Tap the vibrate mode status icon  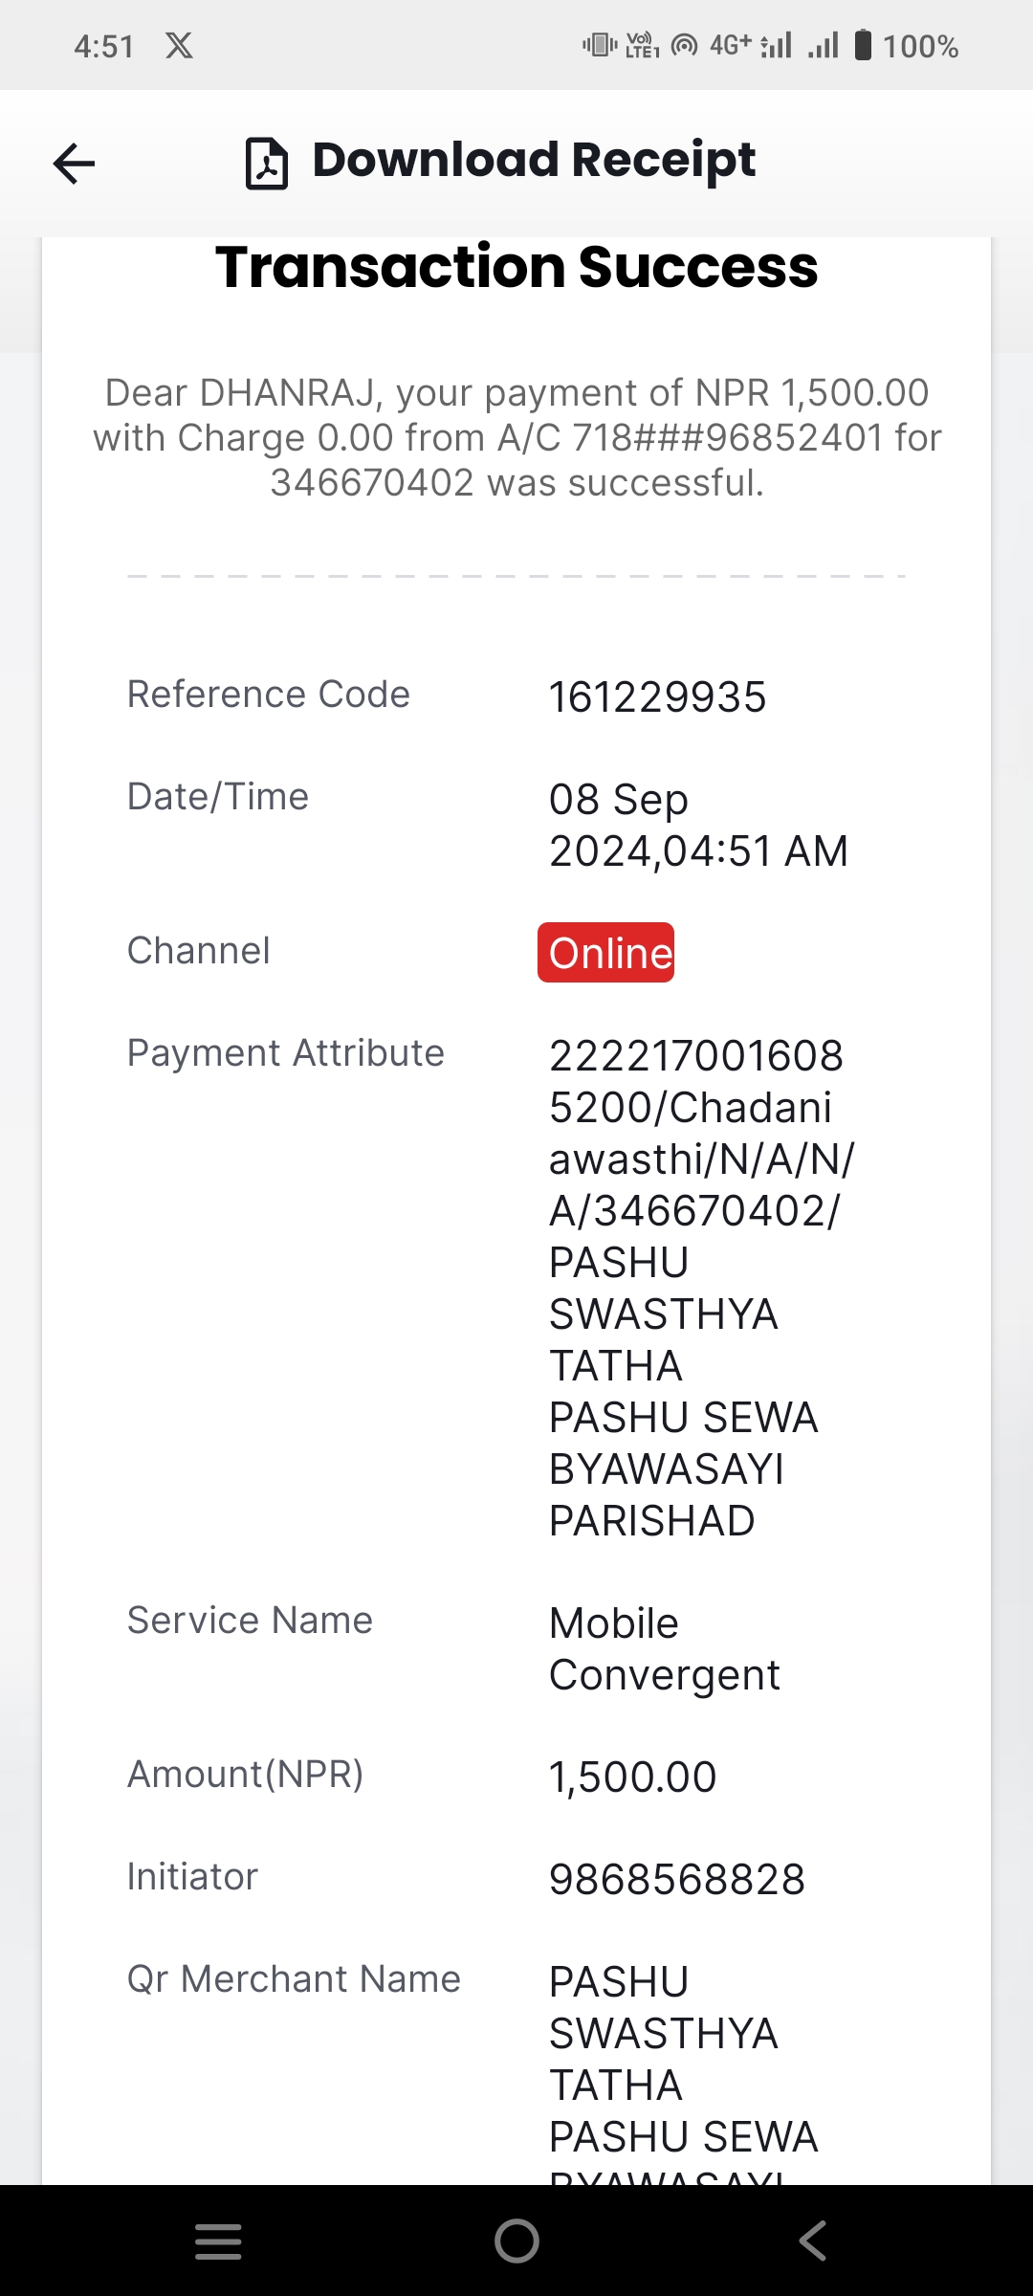tap(600, 44)
